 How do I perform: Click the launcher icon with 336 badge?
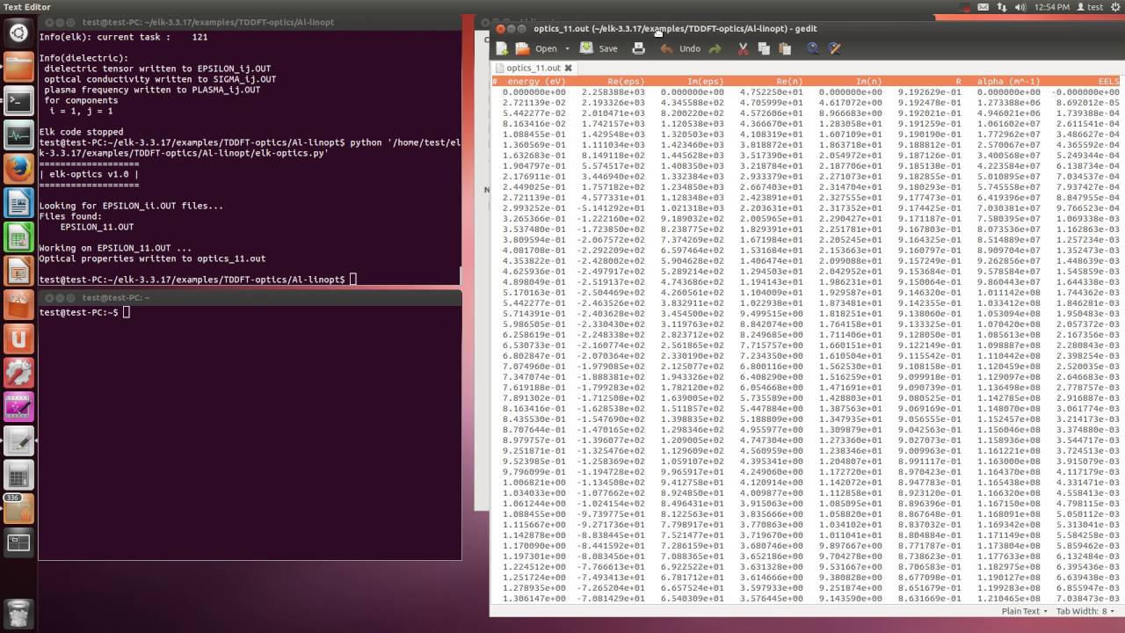[18, 509]
